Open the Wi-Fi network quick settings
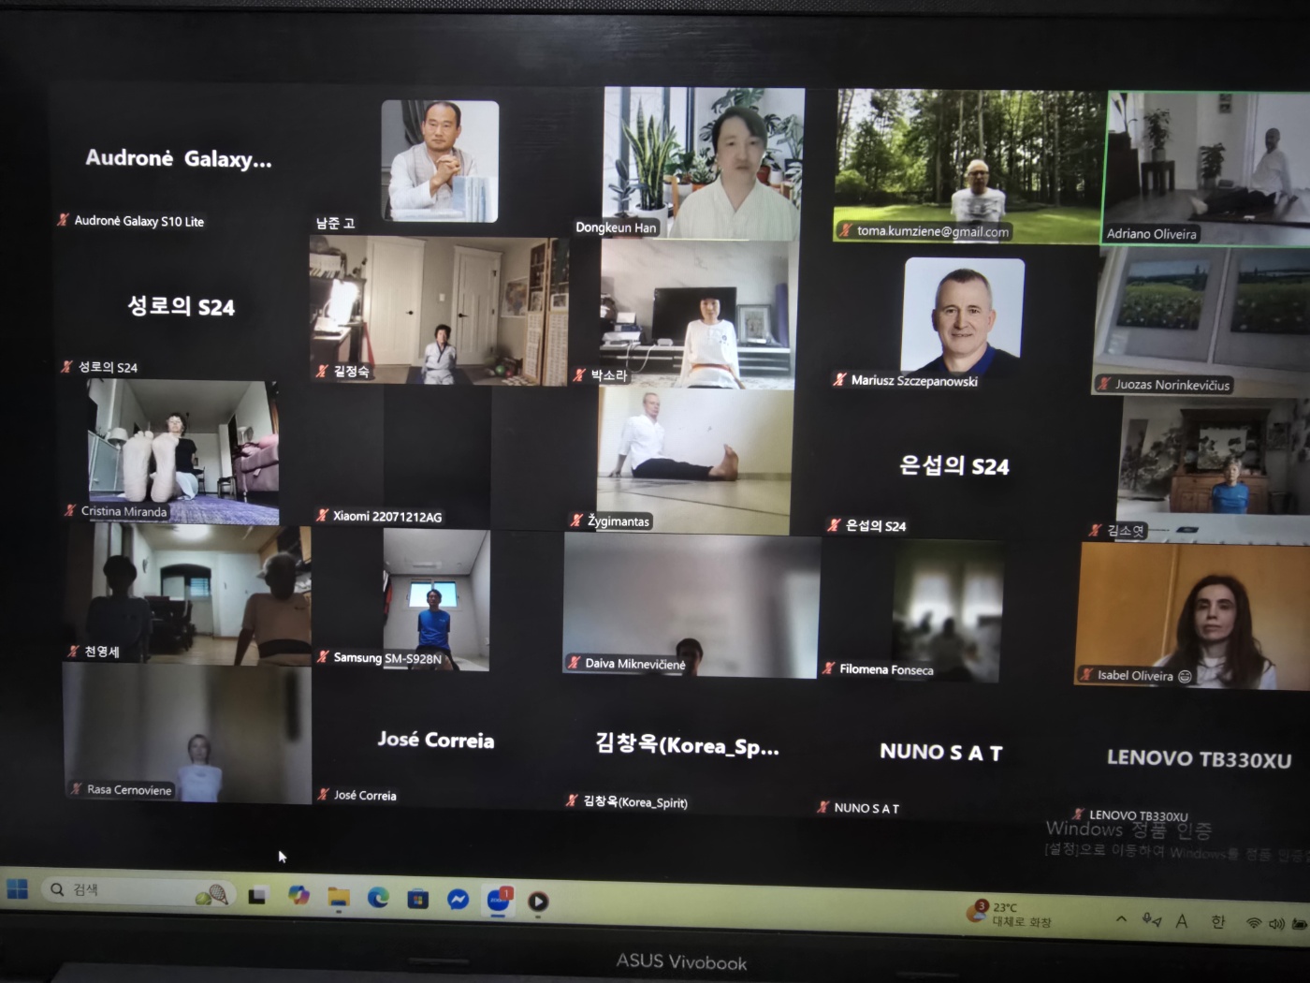The image size is (1310, 983). (1254, 923)
